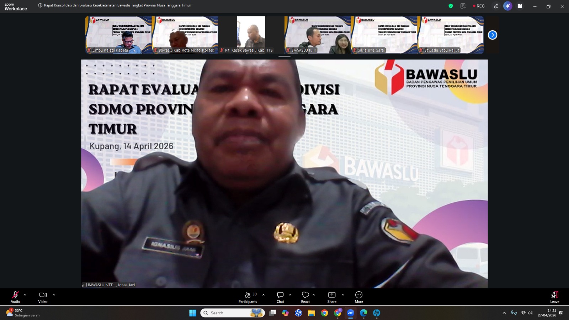Open Microsoft Edge from the taskbar
This screenshot has width=569, height=320.
coord(363,313)
